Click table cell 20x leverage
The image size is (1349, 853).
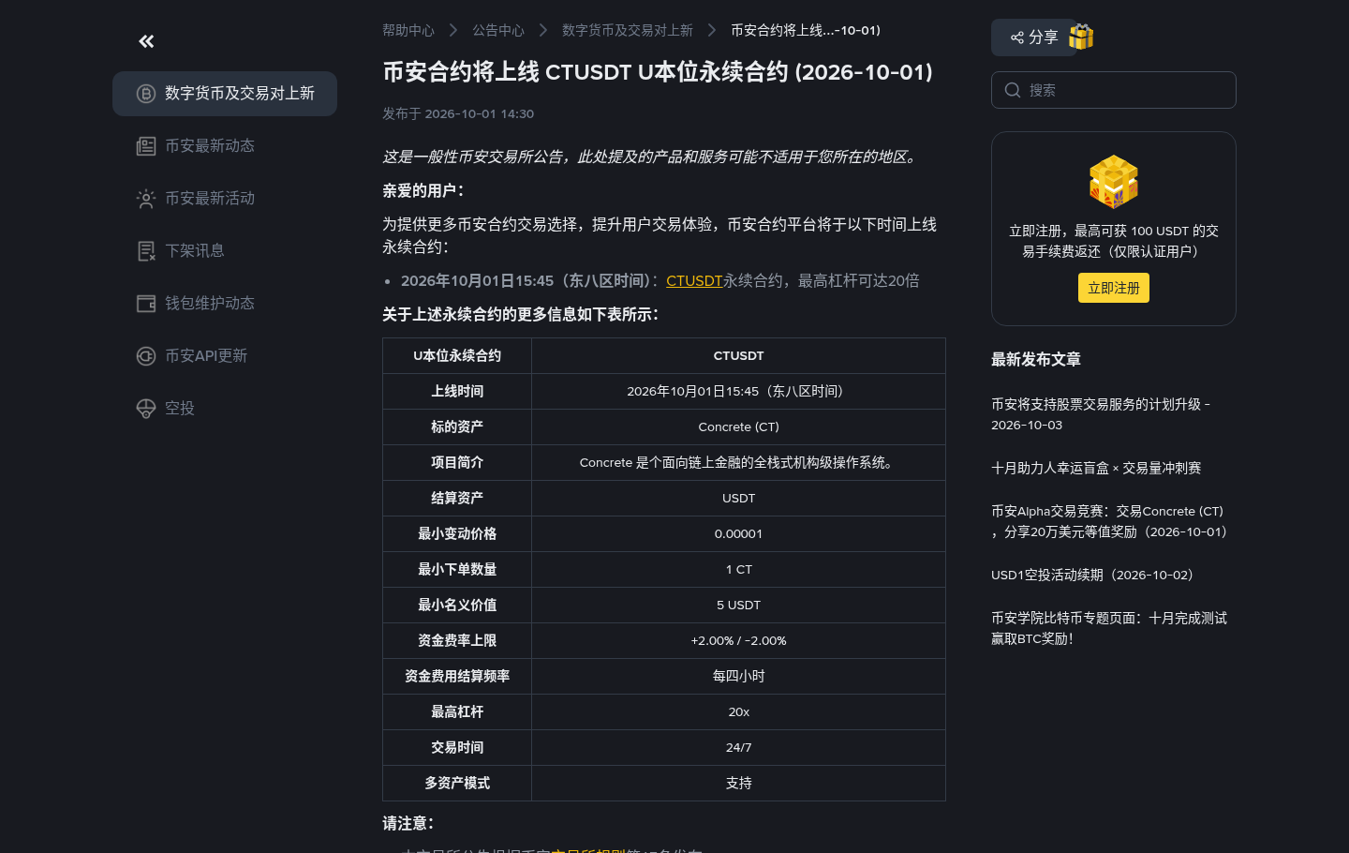[x=738, y=711]
